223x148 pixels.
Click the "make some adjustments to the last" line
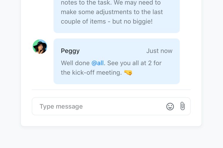[112, 12]
